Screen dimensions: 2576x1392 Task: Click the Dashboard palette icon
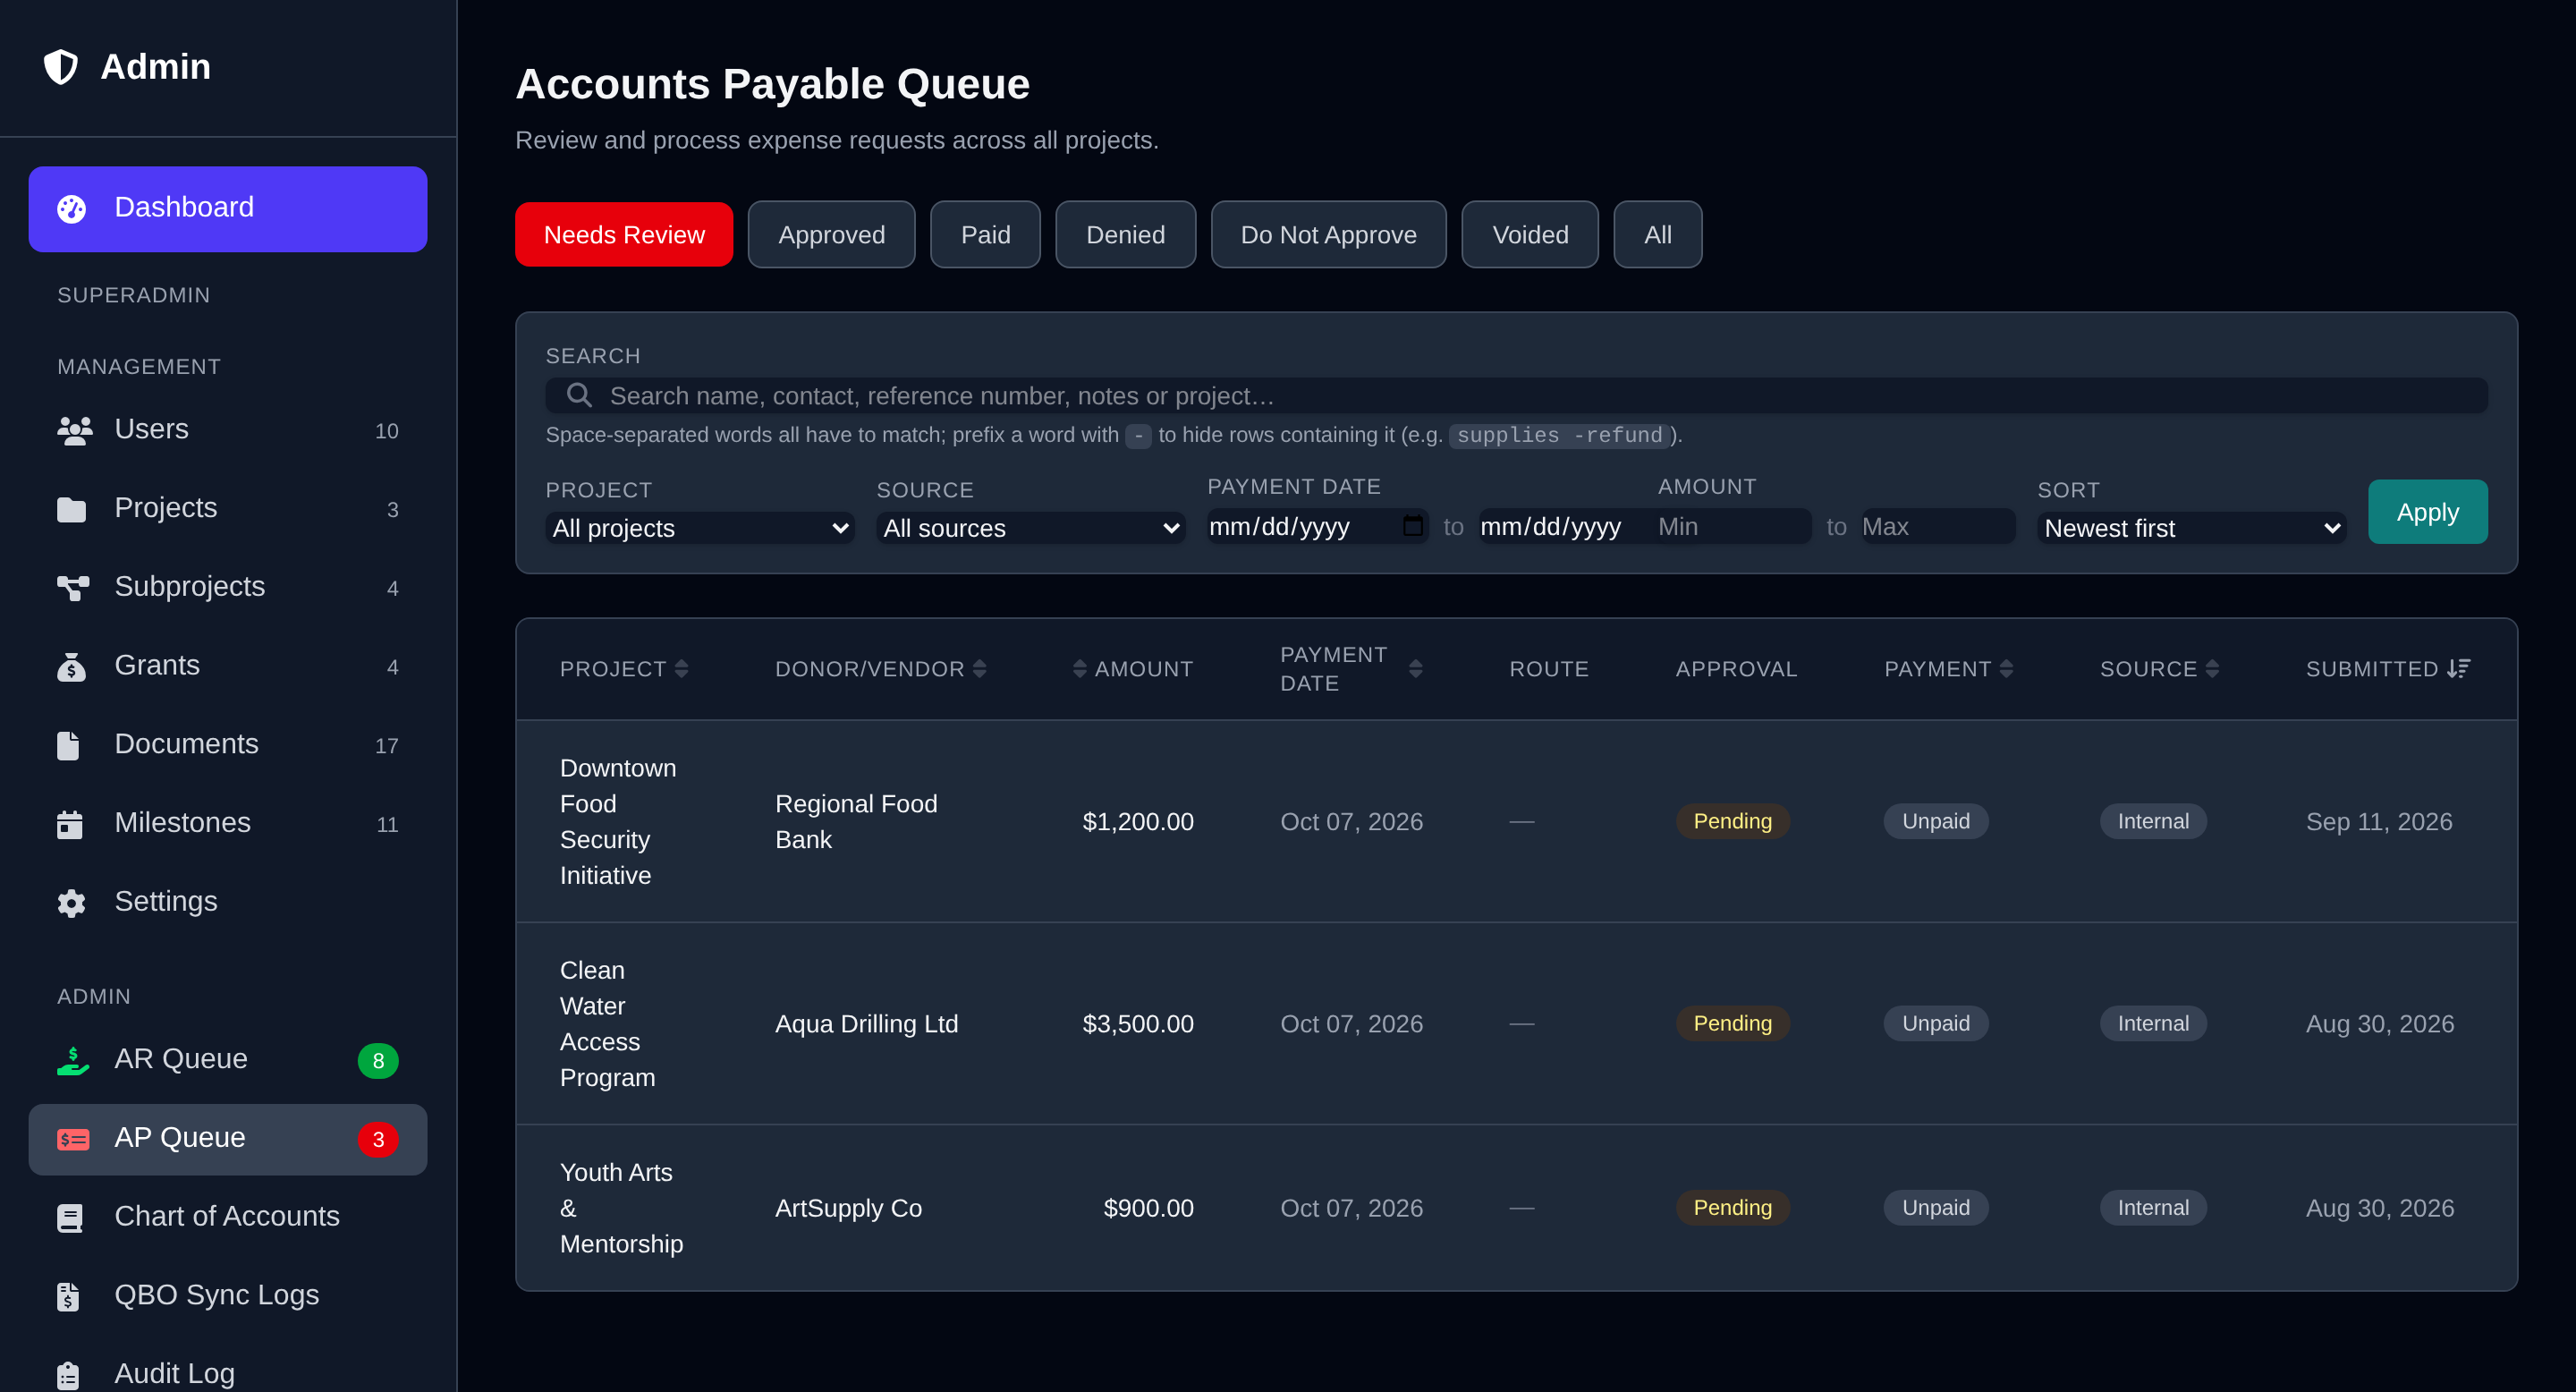[x=71, y=209]
